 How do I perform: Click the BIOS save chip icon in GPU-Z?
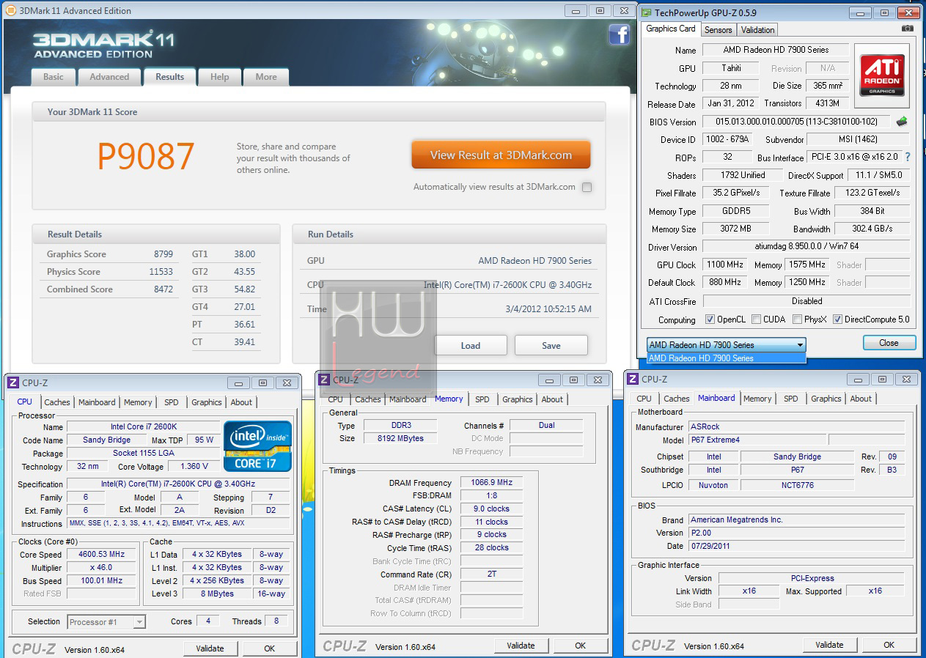[902, 122]
